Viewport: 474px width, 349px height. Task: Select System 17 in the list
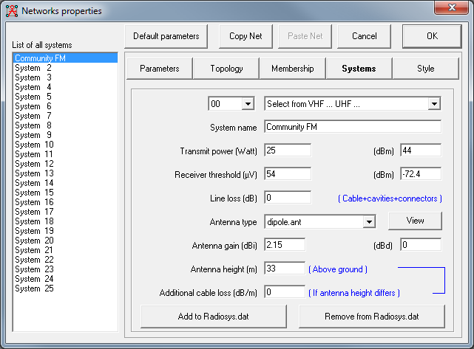(x=65, y=212)
